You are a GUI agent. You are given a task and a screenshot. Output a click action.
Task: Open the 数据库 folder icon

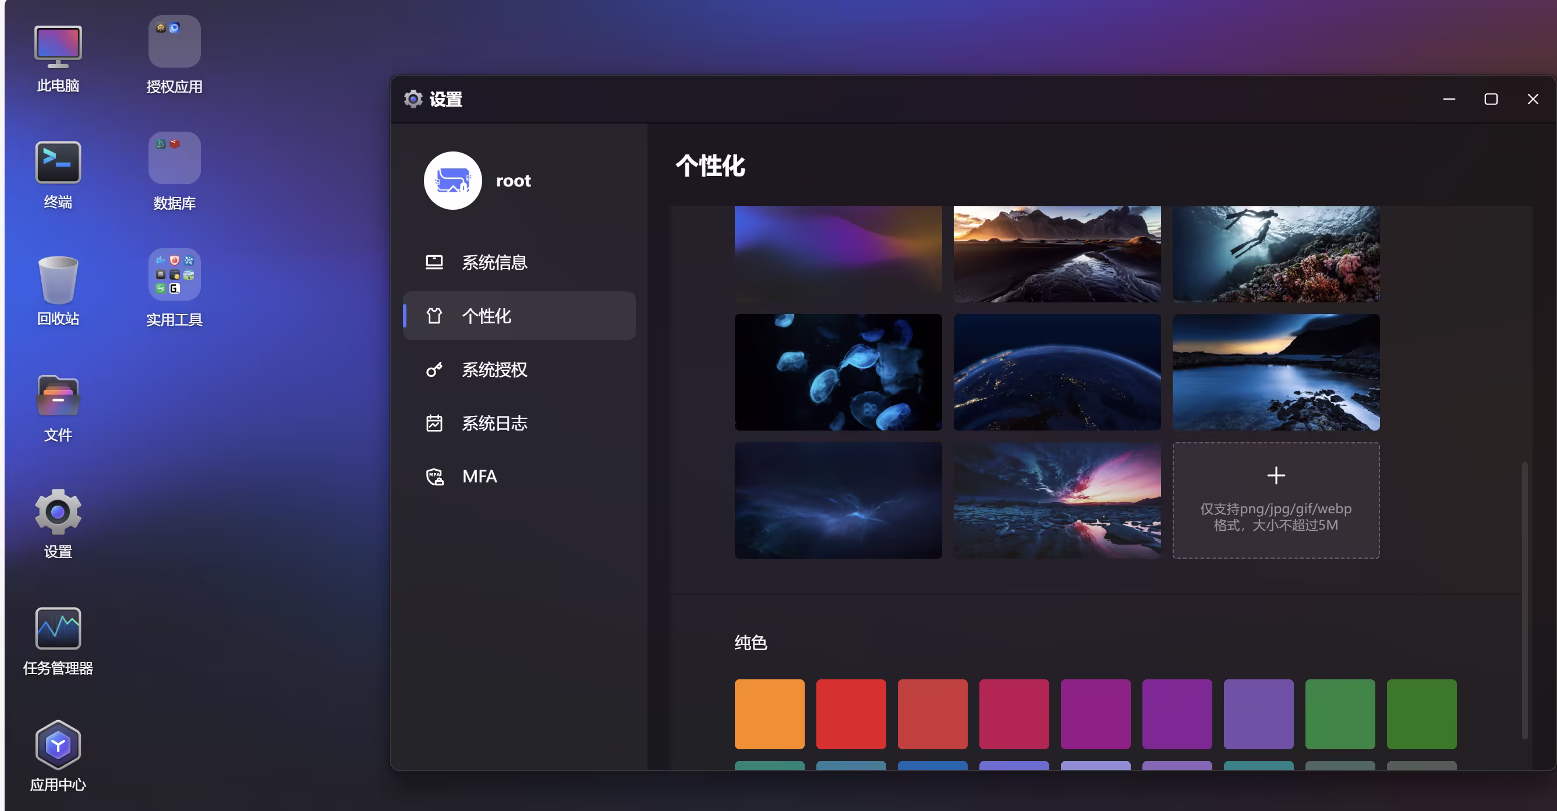(174, 158)
